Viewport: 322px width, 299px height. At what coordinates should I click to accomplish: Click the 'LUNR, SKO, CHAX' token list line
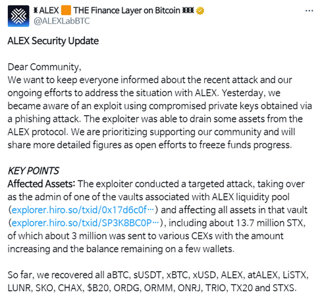46,288
